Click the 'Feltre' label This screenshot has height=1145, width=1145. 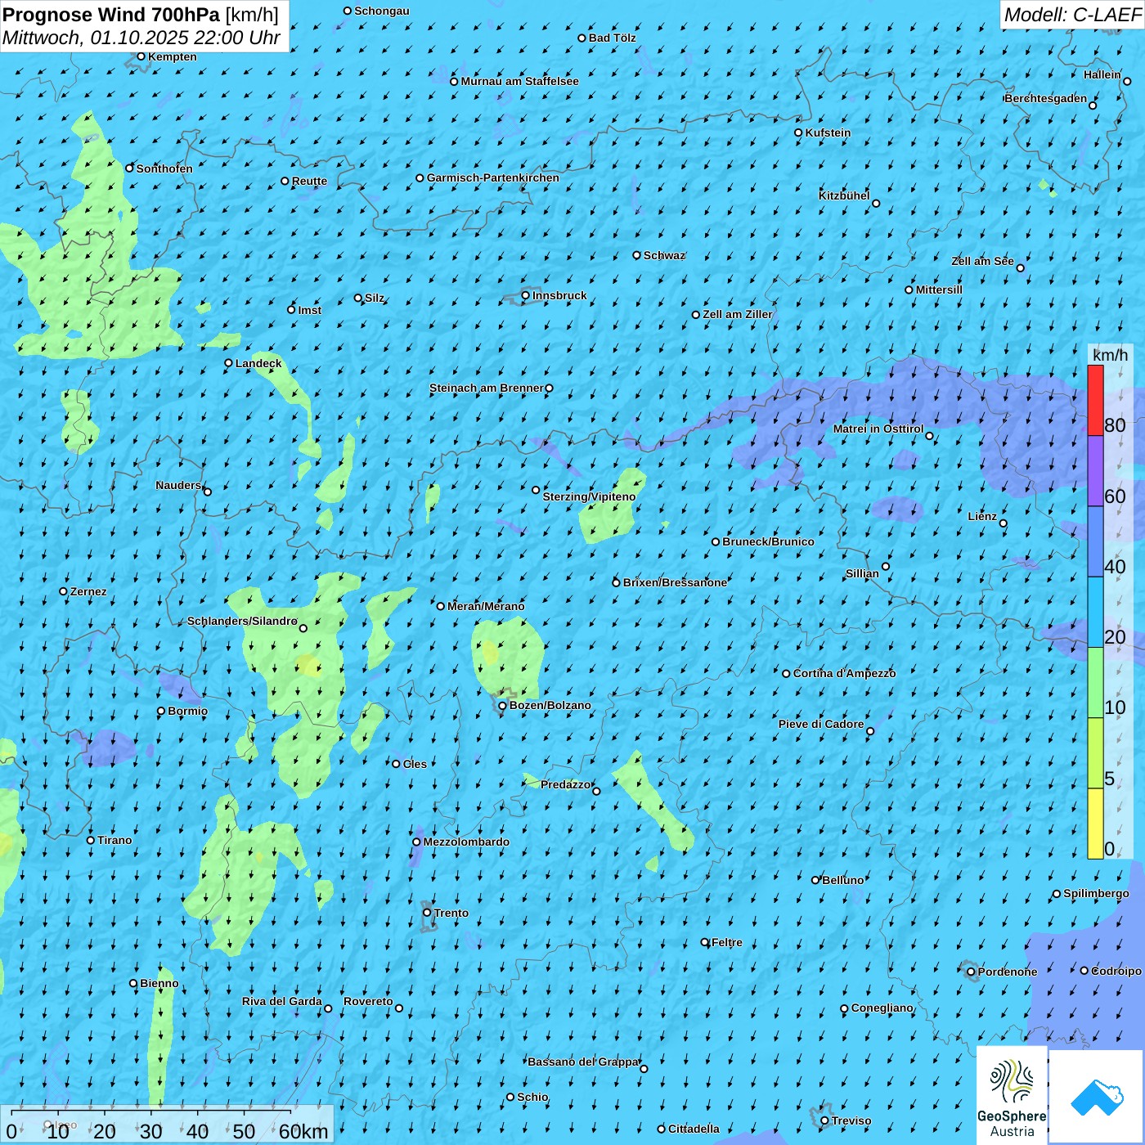point(727,942)
